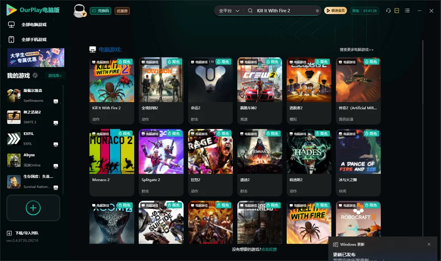This screenshot has width=441, height=261.
Task: Click the yellow mini-window mode icon
Action: pos(397,11)
